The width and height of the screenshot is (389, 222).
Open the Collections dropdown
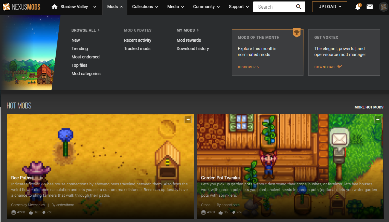(x=145, y=7)
